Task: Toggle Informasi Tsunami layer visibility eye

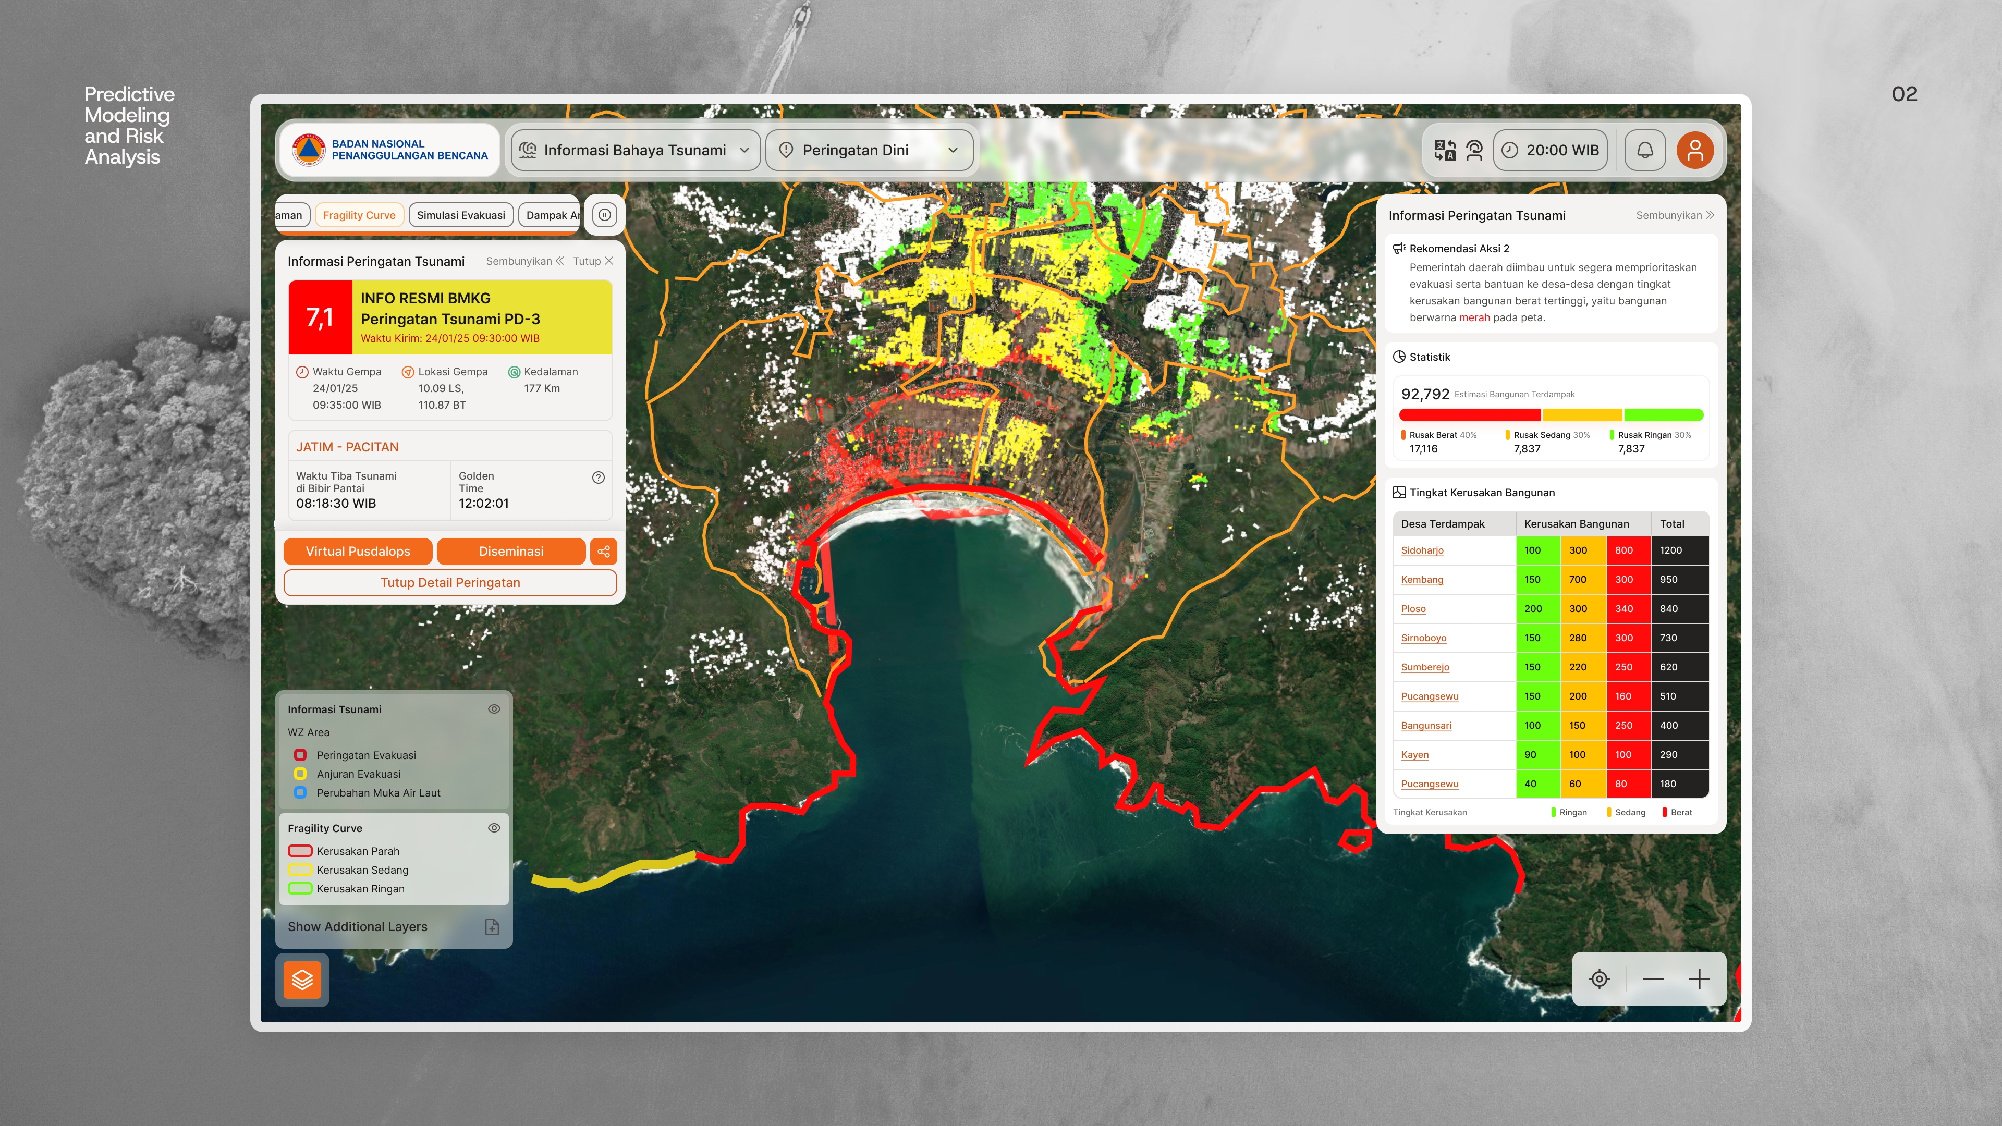Action: pos(494,709)
